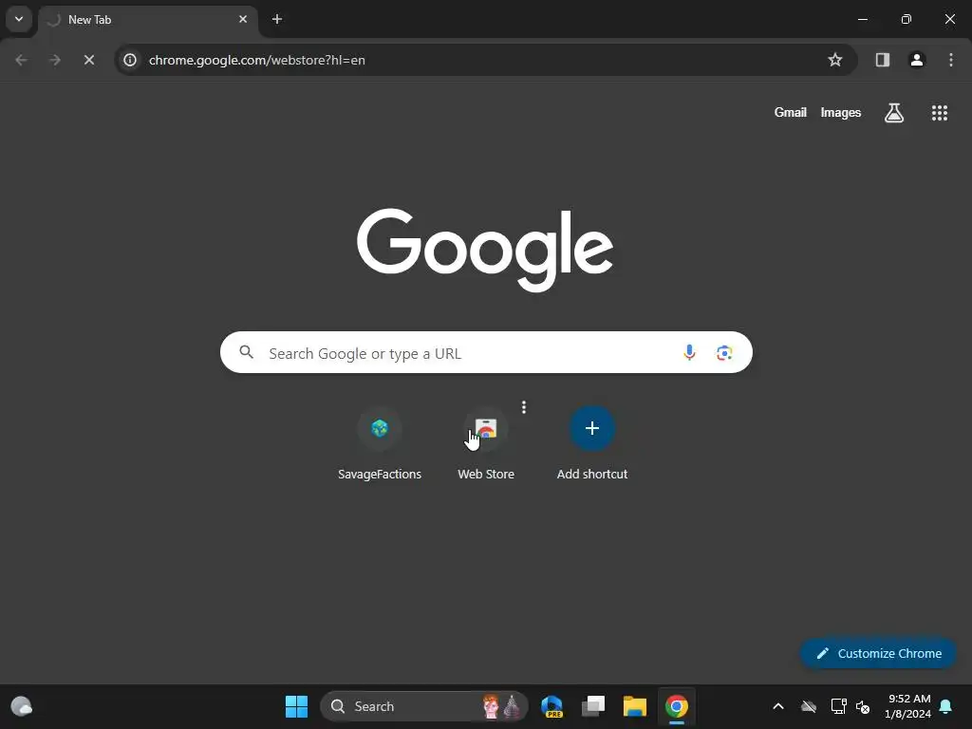Restore down the Chrome window
Screen dimensions: 972x729
(907, 19)
